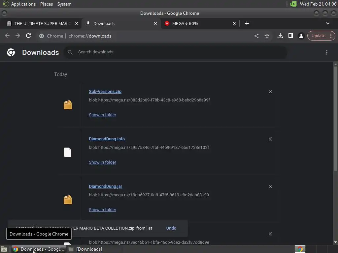Show Sub-Versions.zip in folder
Image resolution: width=338 pixels, height=253 pixels.
point(102,115)
